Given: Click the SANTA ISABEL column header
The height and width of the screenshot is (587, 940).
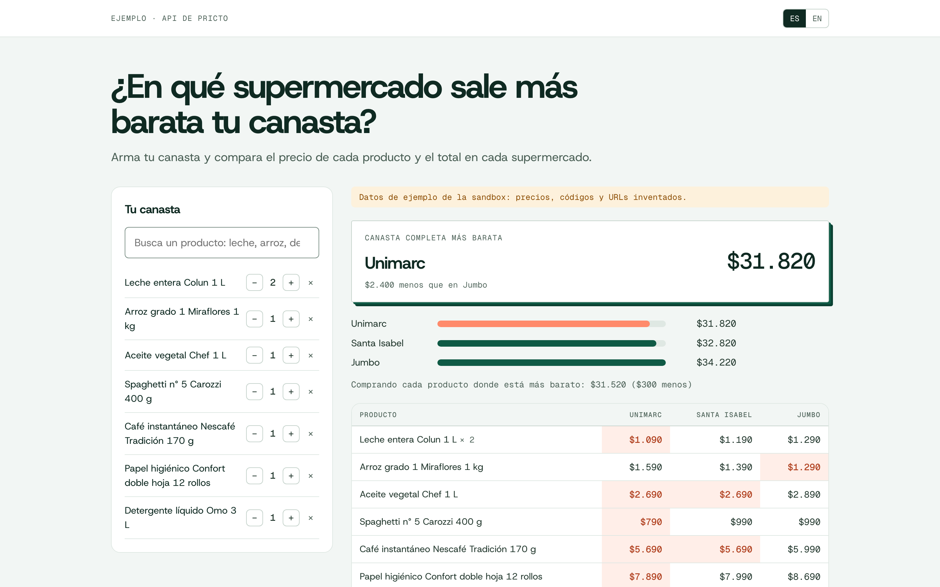Looking at the screenshot, I should pyautogui.click(x=724, y=414).
